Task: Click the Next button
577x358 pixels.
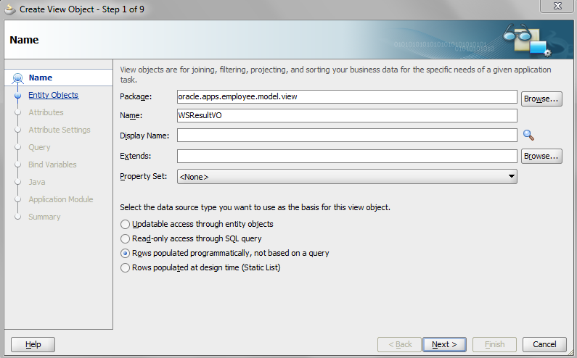Action: [445, 344]
